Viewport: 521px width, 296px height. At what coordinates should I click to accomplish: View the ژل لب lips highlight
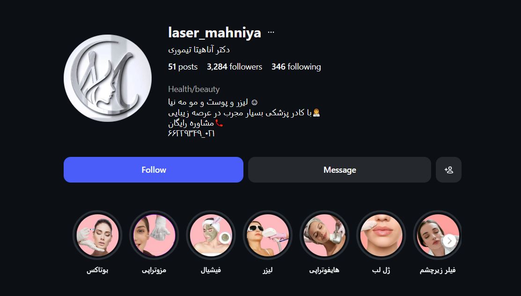[381, 235]
